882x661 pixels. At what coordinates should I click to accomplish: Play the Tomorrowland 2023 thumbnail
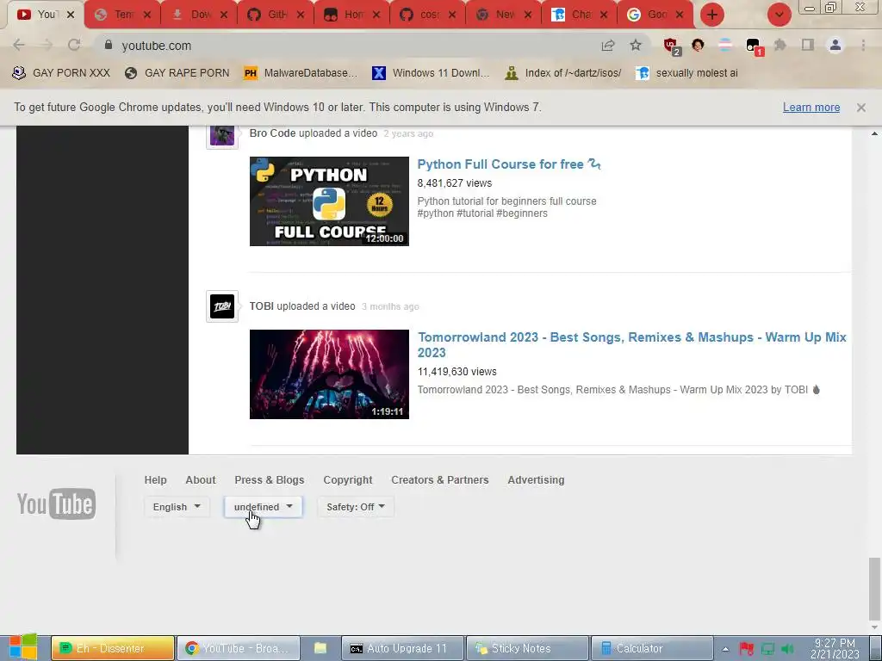pos(329,374)
